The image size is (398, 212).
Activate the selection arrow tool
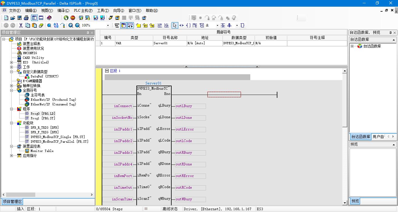coord(175,26)
